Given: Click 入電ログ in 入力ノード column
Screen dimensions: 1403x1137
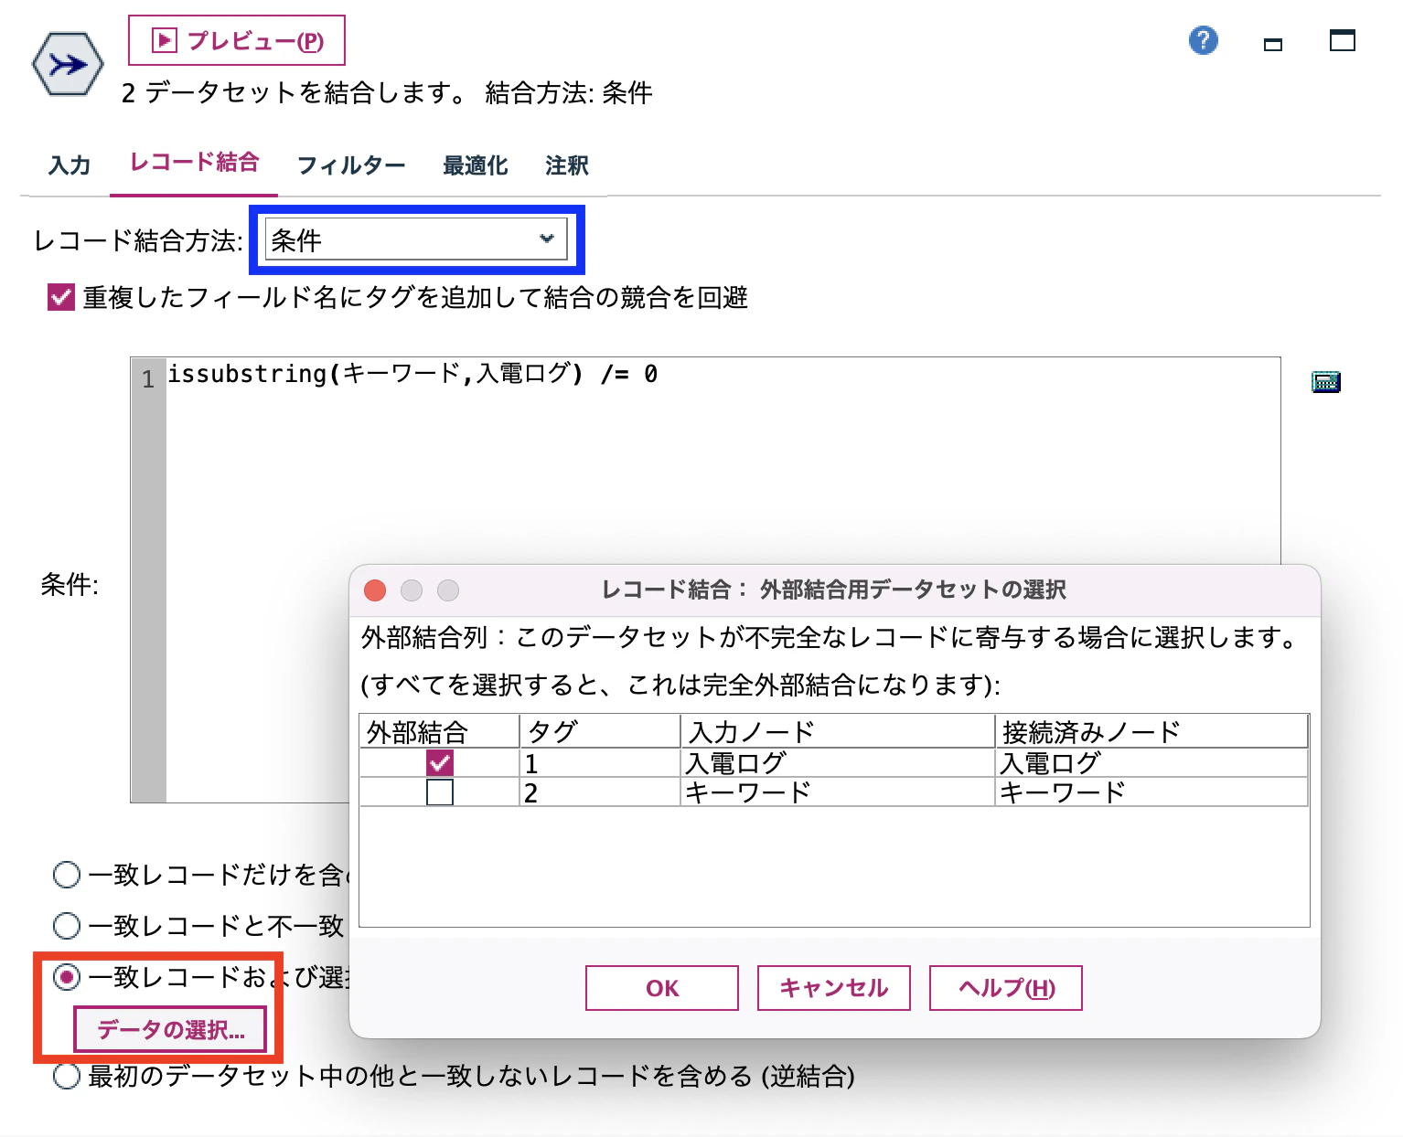Looking at the screenshot, I should 838,763.
